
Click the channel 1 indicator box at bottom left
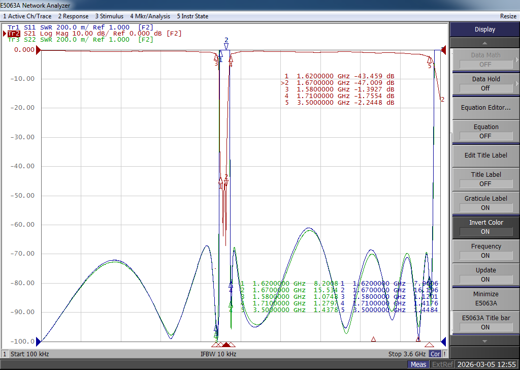pyautogui.click(x=5, y=354)
